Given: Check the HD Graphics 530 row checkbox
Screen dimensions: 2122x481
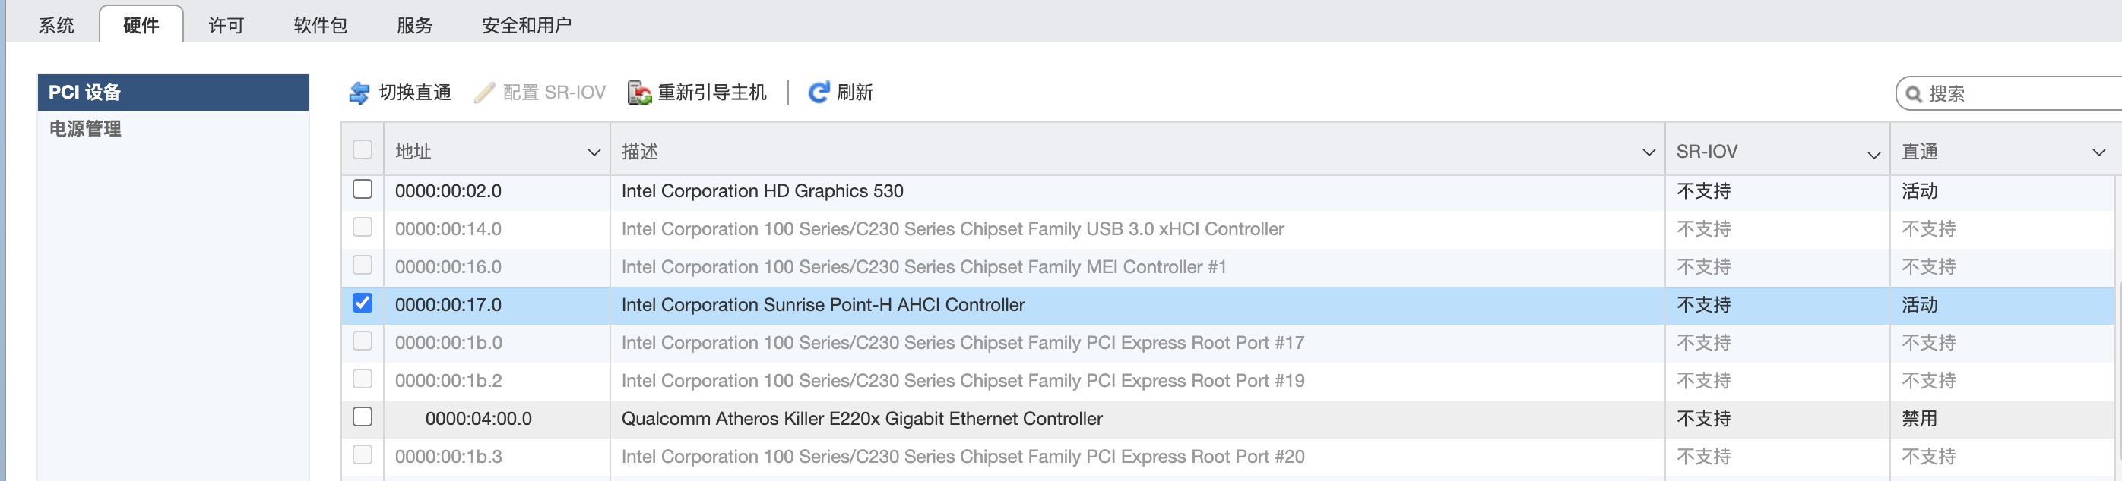Looking at the screenshot, I should (x=363, y=190).
